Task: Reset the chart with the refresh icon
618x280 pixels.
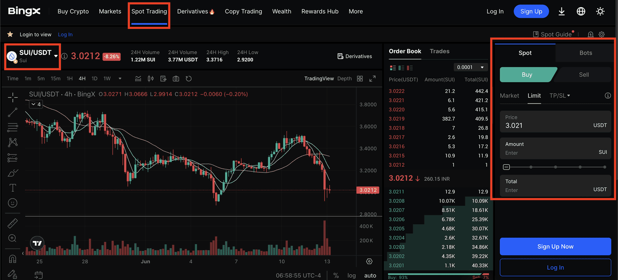Action: click(x=189, y=79)
